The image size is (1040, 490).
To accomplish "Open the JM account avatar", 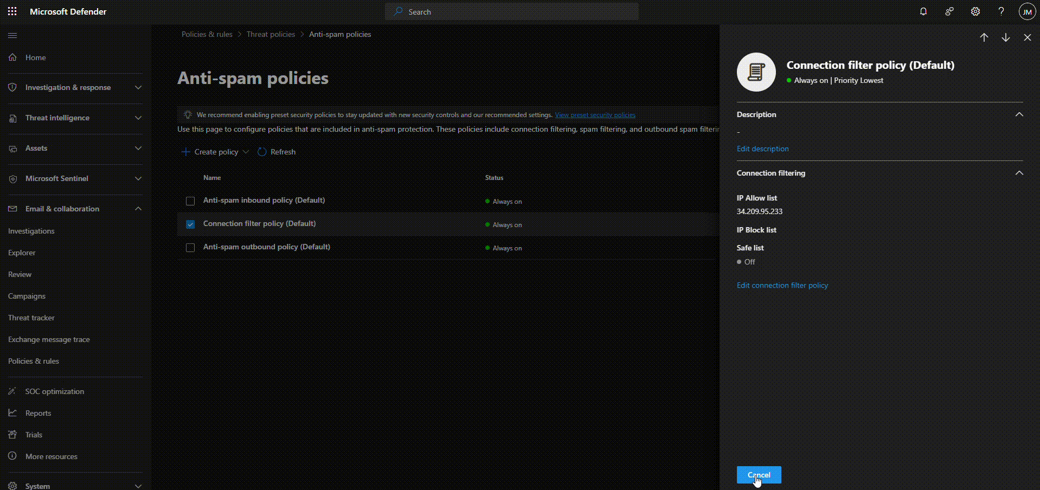I will [1027, 11].
